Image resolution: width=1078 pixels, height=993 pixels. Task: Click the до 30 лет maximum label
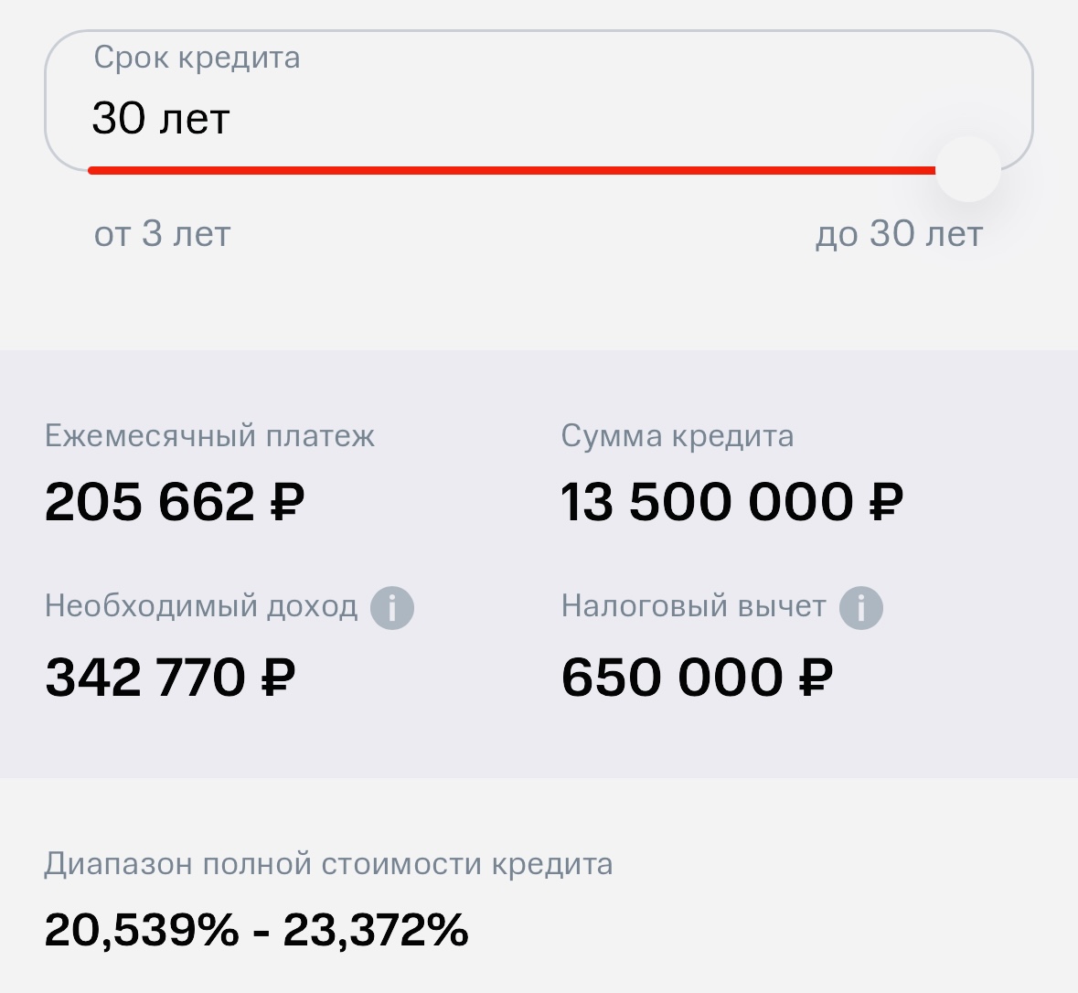(900, 234)
